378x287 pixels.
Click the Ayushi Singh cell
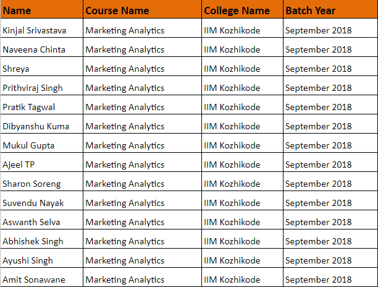pyautogui.click(x=41, y=260)
